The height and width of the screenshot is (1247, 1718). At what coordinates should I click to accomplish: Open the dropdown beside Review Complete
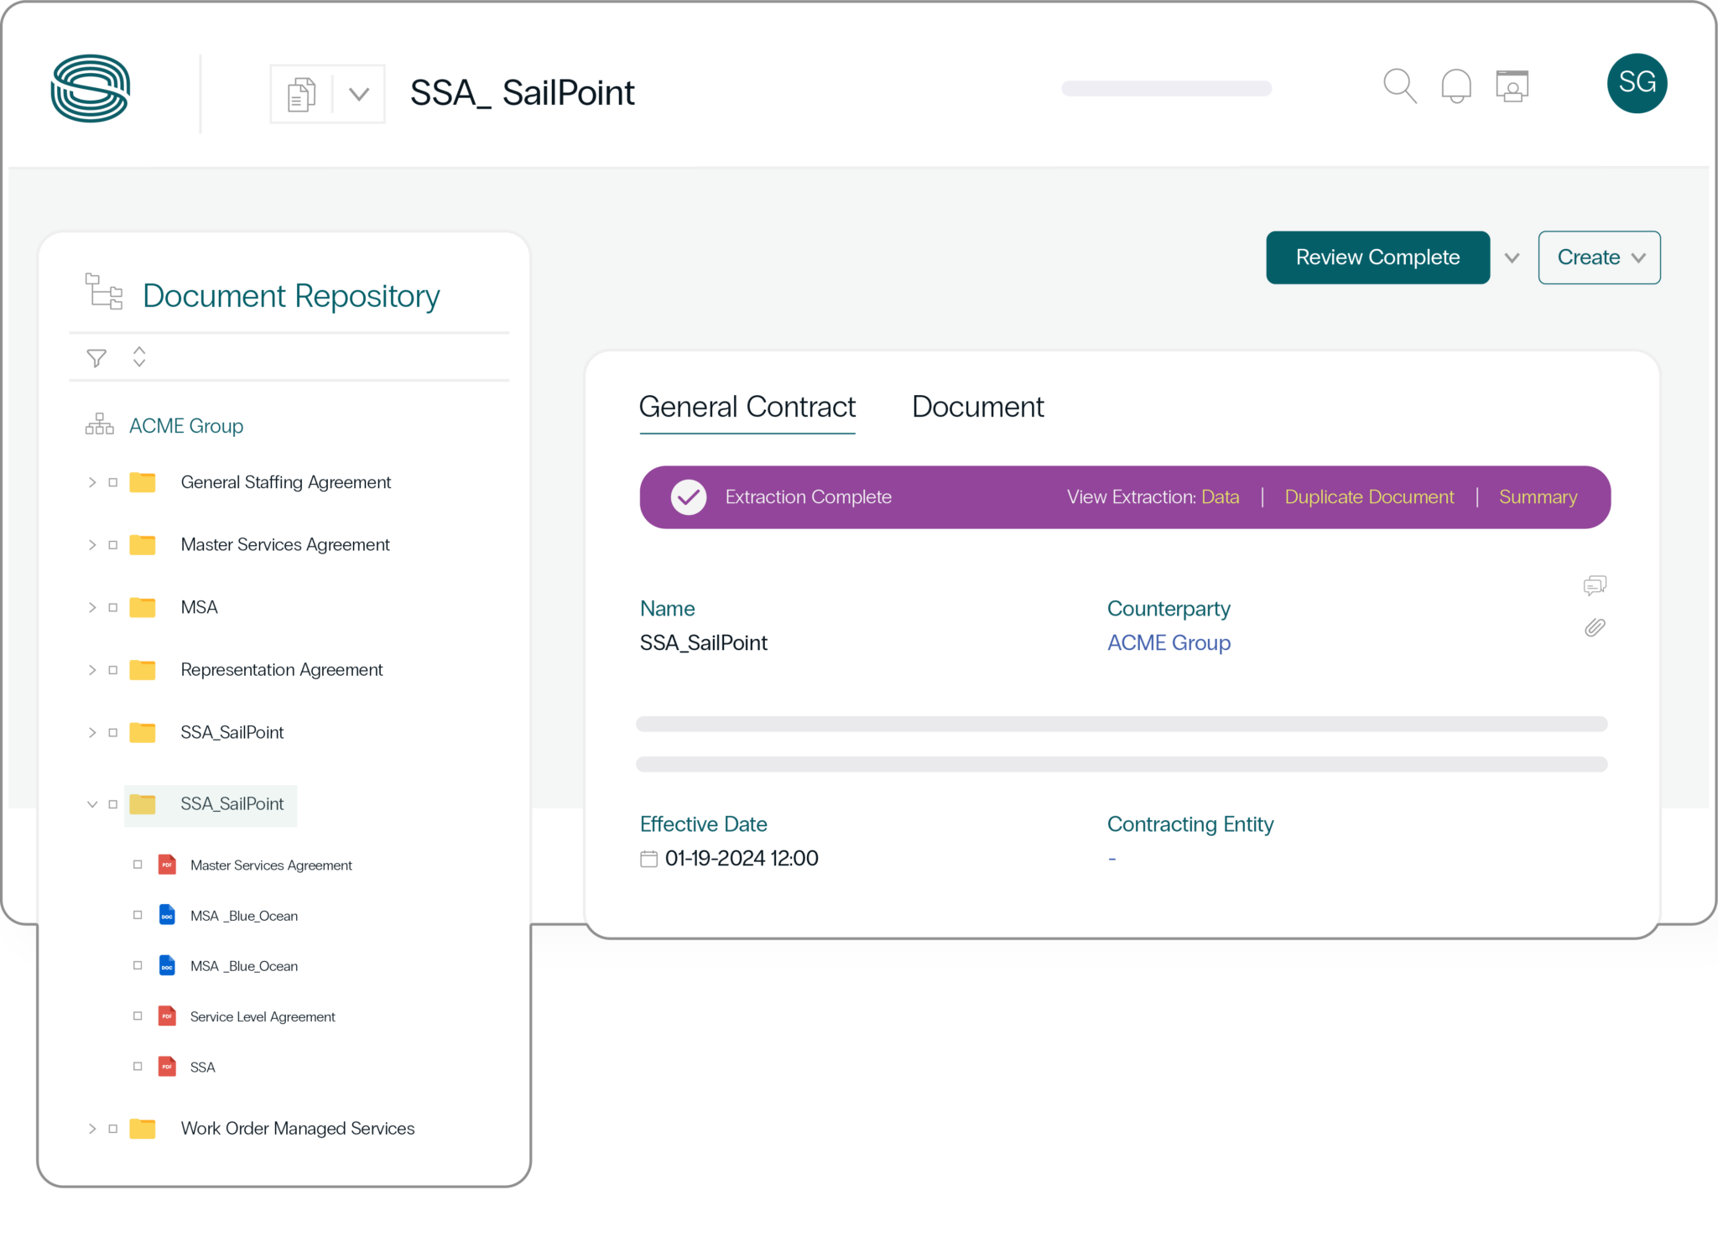[x=1512, y=257]
